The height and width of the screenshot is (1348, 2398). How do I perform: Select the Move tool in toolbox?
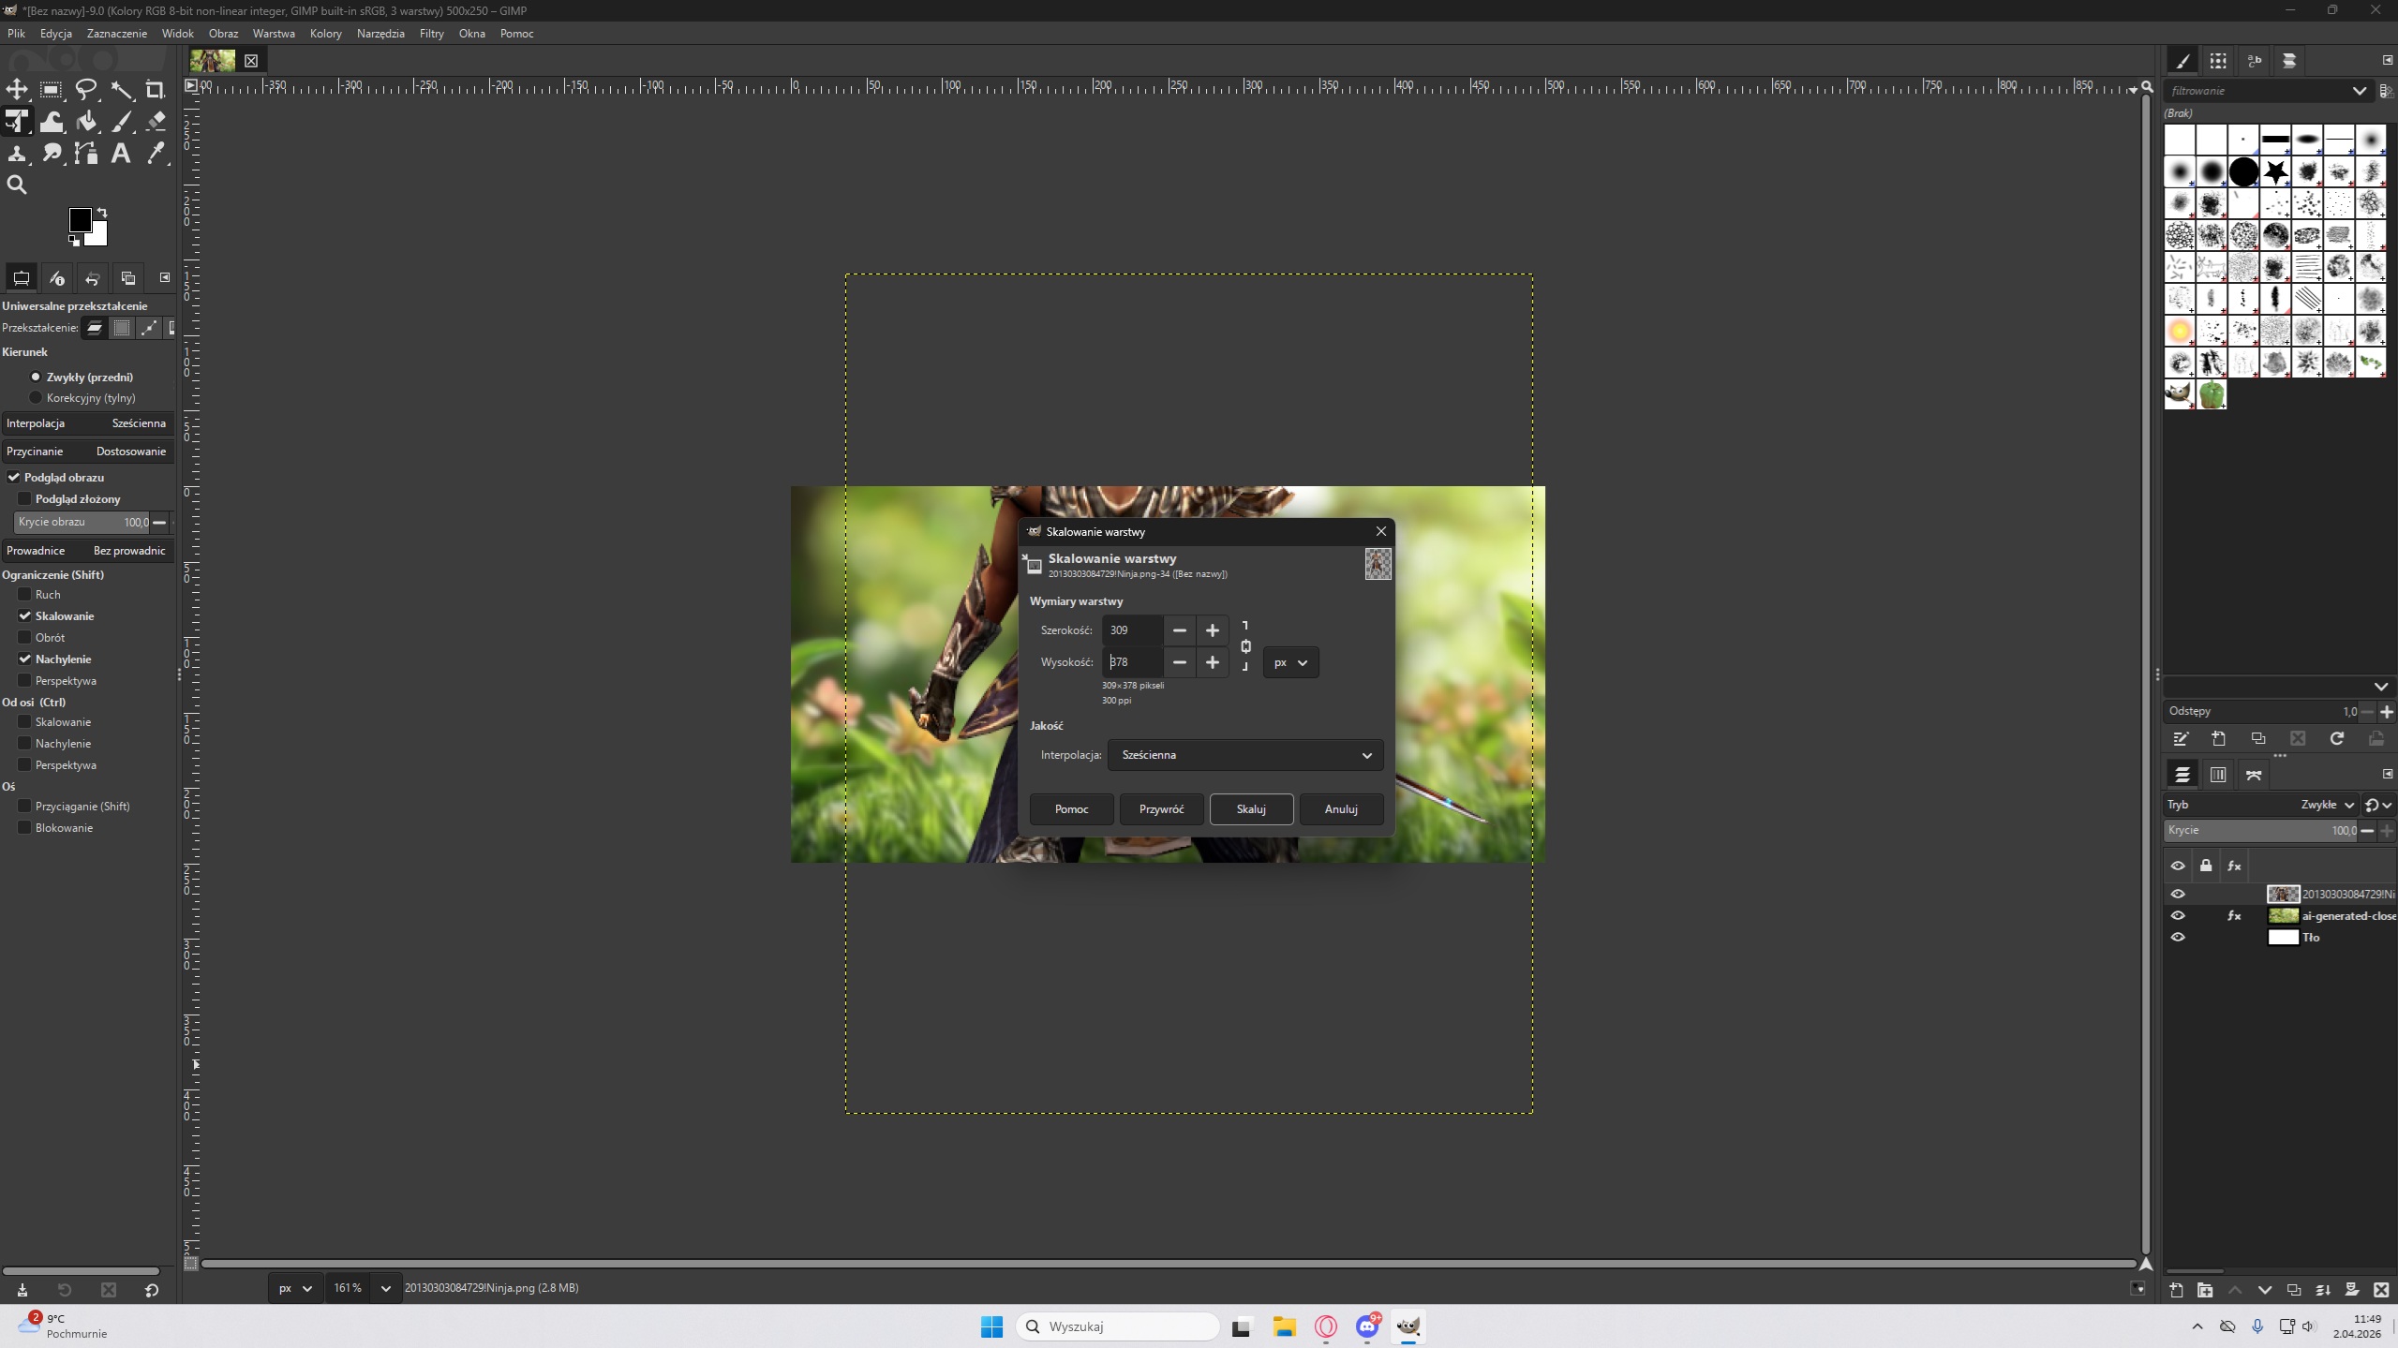pyautogui.click(x=17, y=90)
